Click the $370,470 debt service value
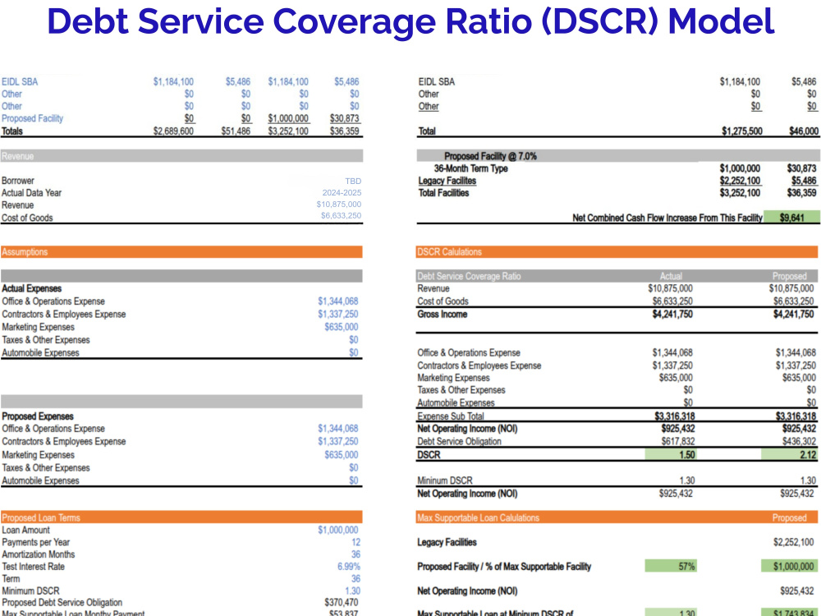This screenshot has height=616, width=821. [x=341, y=603]
